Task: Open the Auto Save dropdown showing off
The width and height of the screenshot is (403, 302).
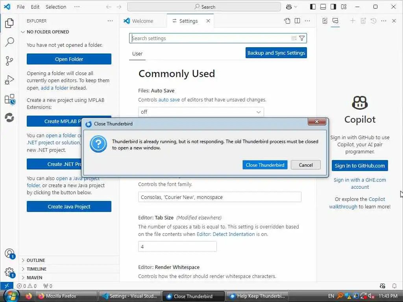Action: [201, 112]
